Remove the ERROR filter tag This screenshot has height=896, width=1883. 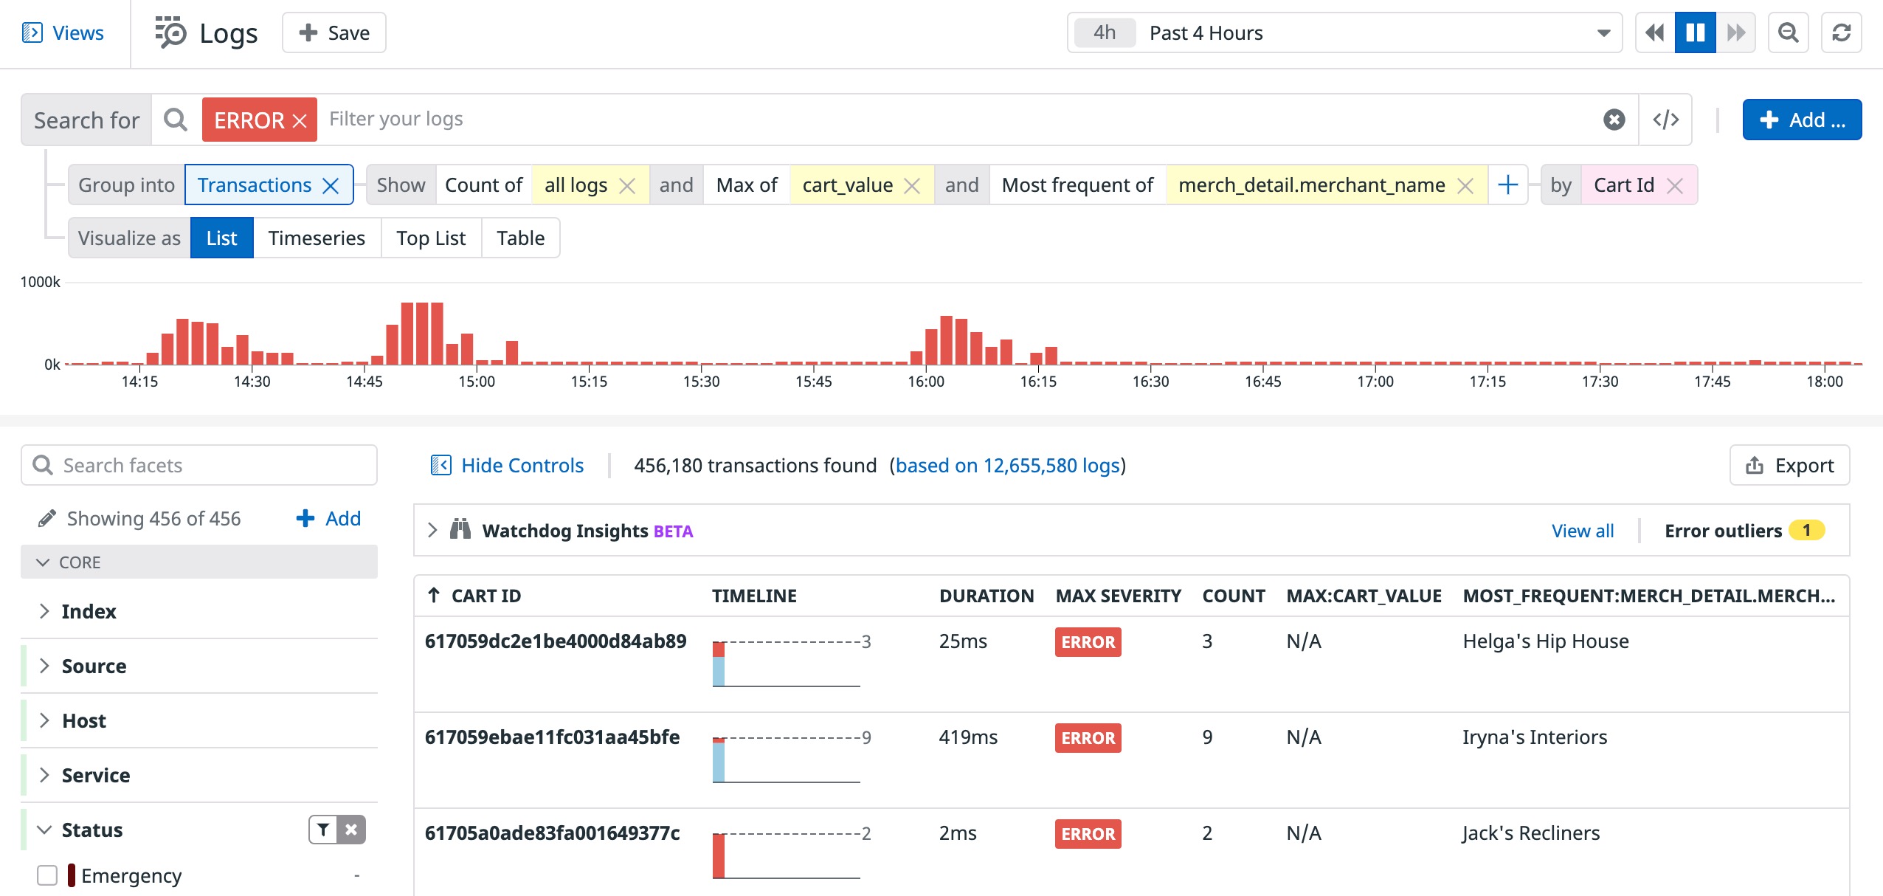[300, 121]
